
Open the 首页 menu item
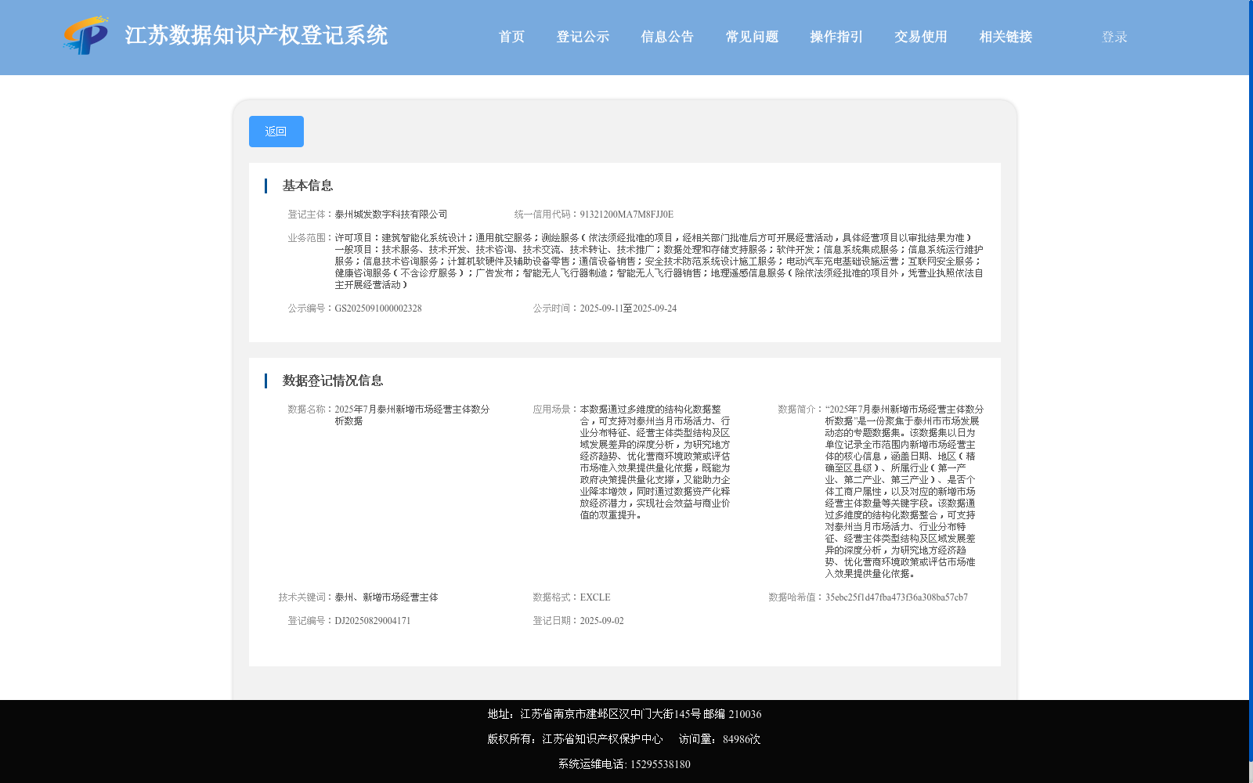click(512, 37)
